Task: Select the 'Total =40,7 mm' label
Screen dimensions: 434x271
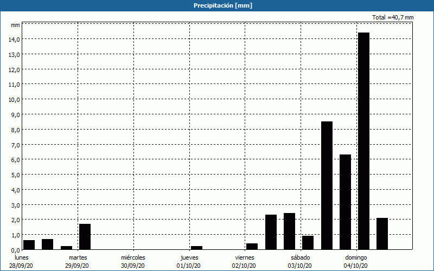Action: tap(393, 17)
